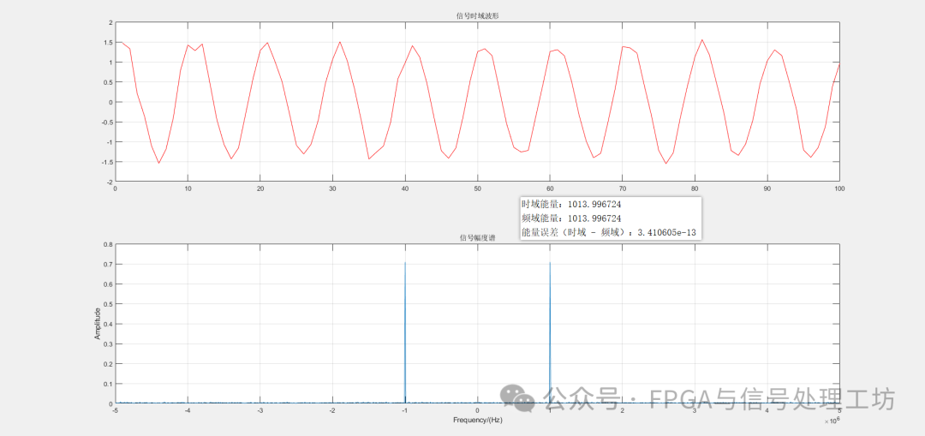Click tick label 0.1 on spectrum y-axis
Viewport: 925px width, 436px height.
107,384
